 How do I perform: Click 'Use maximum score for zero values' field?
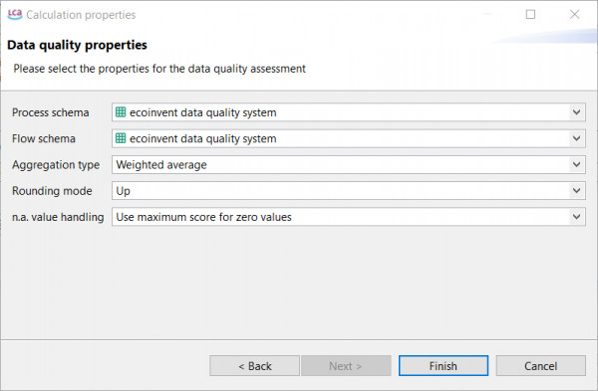pyautogui.click(x=349, y=217)
